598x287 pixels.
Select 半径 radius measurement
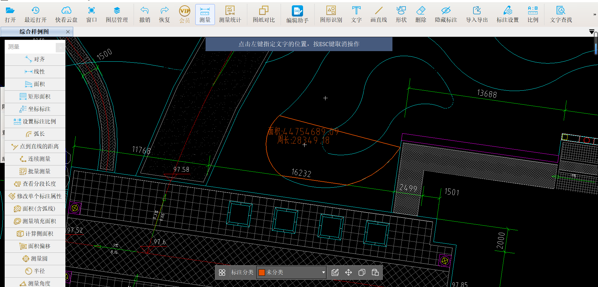[x=35, y=271]
